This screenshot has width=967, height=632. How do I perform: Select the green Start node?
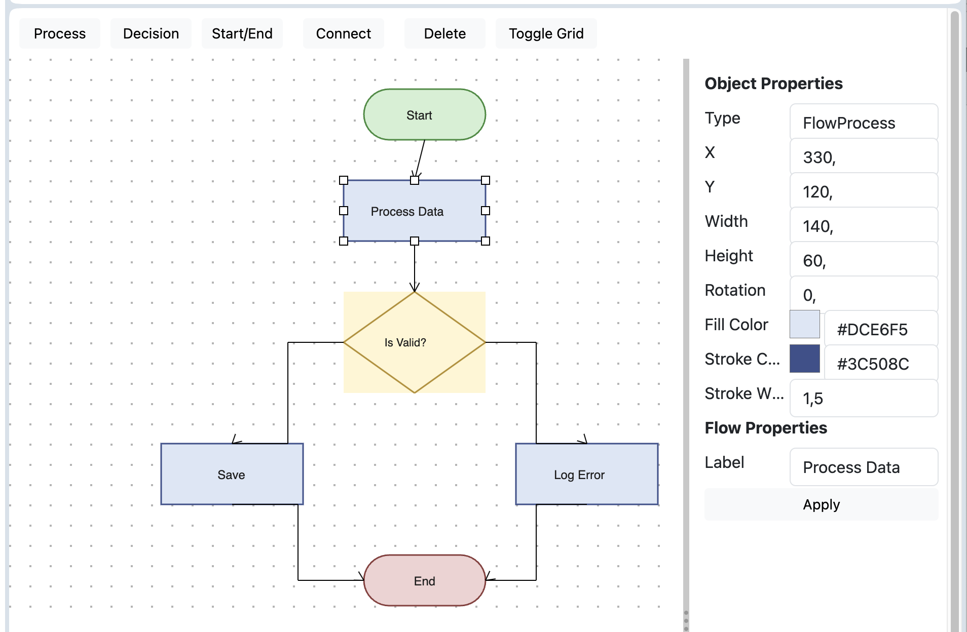(x=425, y=114)
